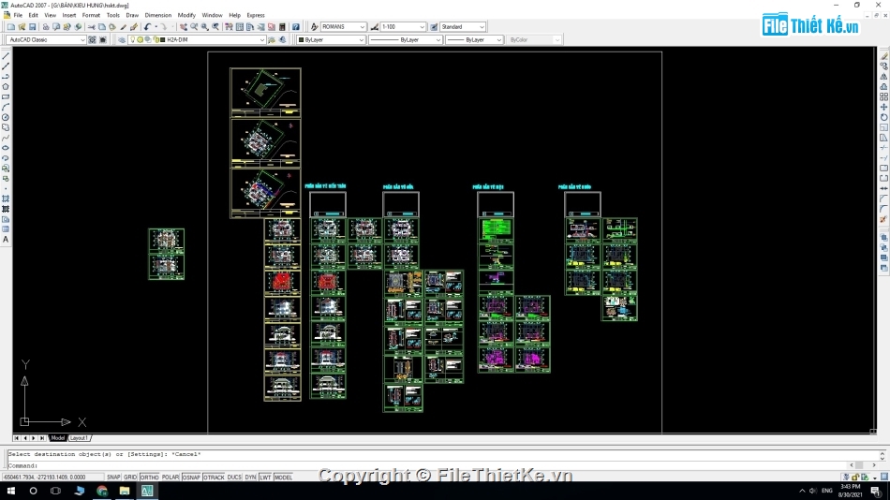
Task: Open the Help question mark icon
Action: 296,26
